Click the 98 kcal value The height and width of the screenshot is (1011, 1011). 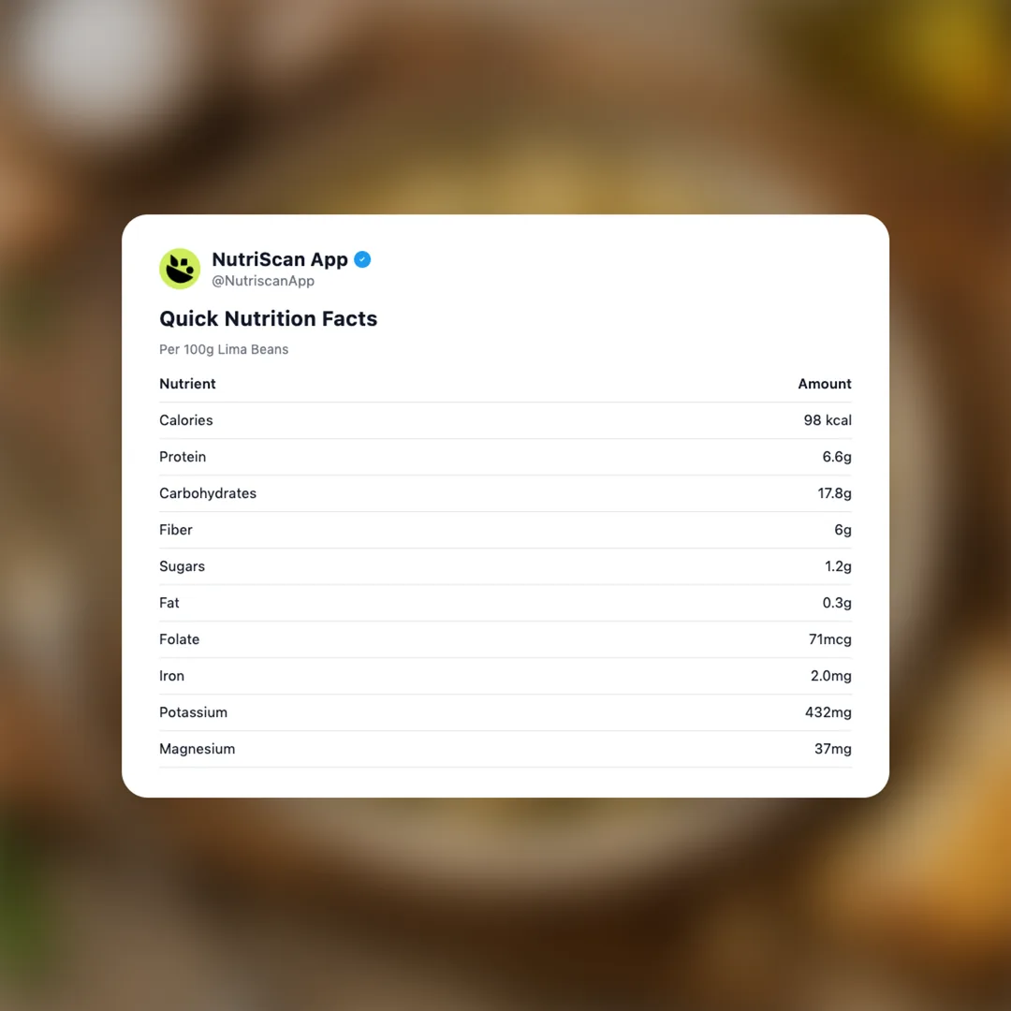pos(827,420)
